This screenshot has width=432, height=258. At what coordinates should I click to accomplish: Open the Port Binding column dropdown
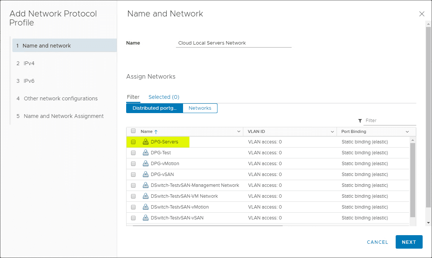[407, 132]
